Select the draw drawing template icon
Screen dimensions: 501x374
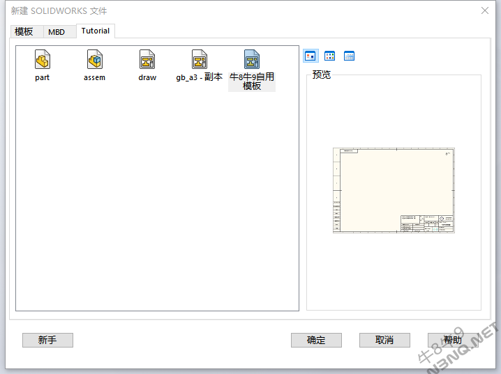147,59
